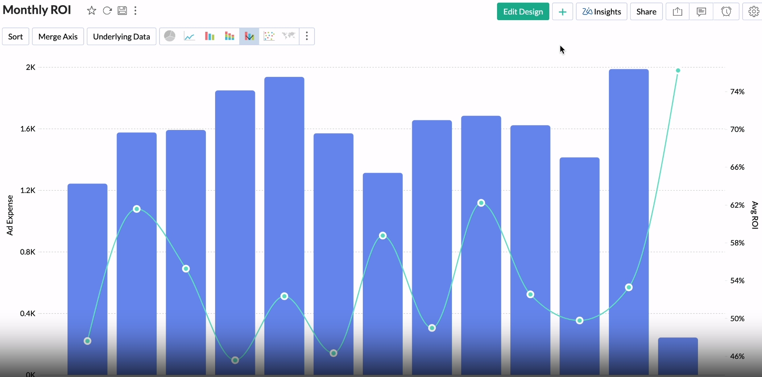Screen dimensions: 762x377
Task: Click the highest Avg ROI line point
Action: (678, 71)
